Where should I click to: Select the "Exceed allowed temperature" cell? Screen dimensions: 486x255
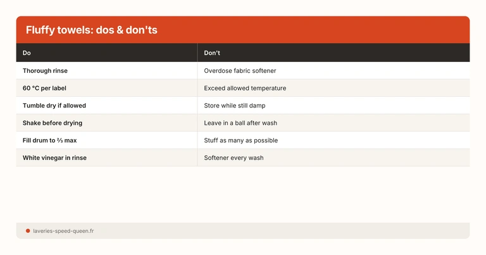(245, 88)
